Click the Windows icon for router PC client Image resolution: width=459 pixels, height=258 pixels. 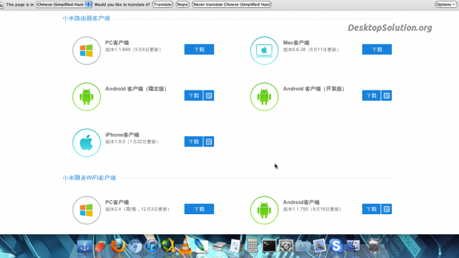86,50
